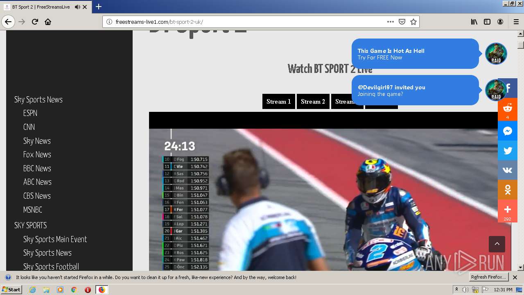The image size is (524, 295).
Task: Dismiss the Firefox refresh notification bar
Action: tap(515, 277)
